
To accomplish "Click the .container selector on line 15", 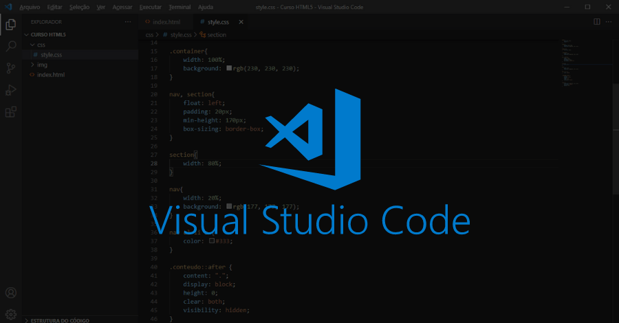I will pyautogui.click(x=186, y=52).
